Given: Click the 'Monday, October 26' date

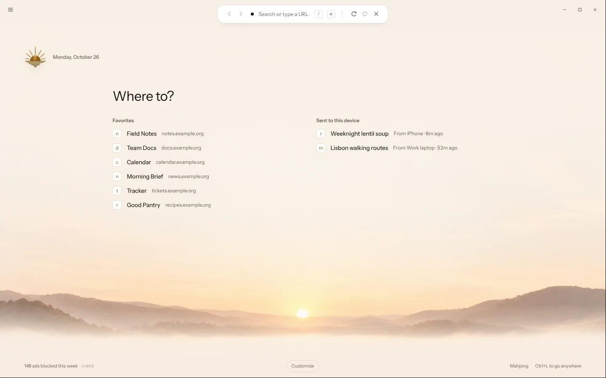Looking at the screenshot, I should click(76, 57).
